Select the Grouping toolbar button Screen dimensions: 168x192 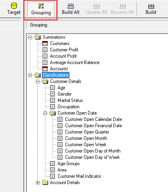41,9
